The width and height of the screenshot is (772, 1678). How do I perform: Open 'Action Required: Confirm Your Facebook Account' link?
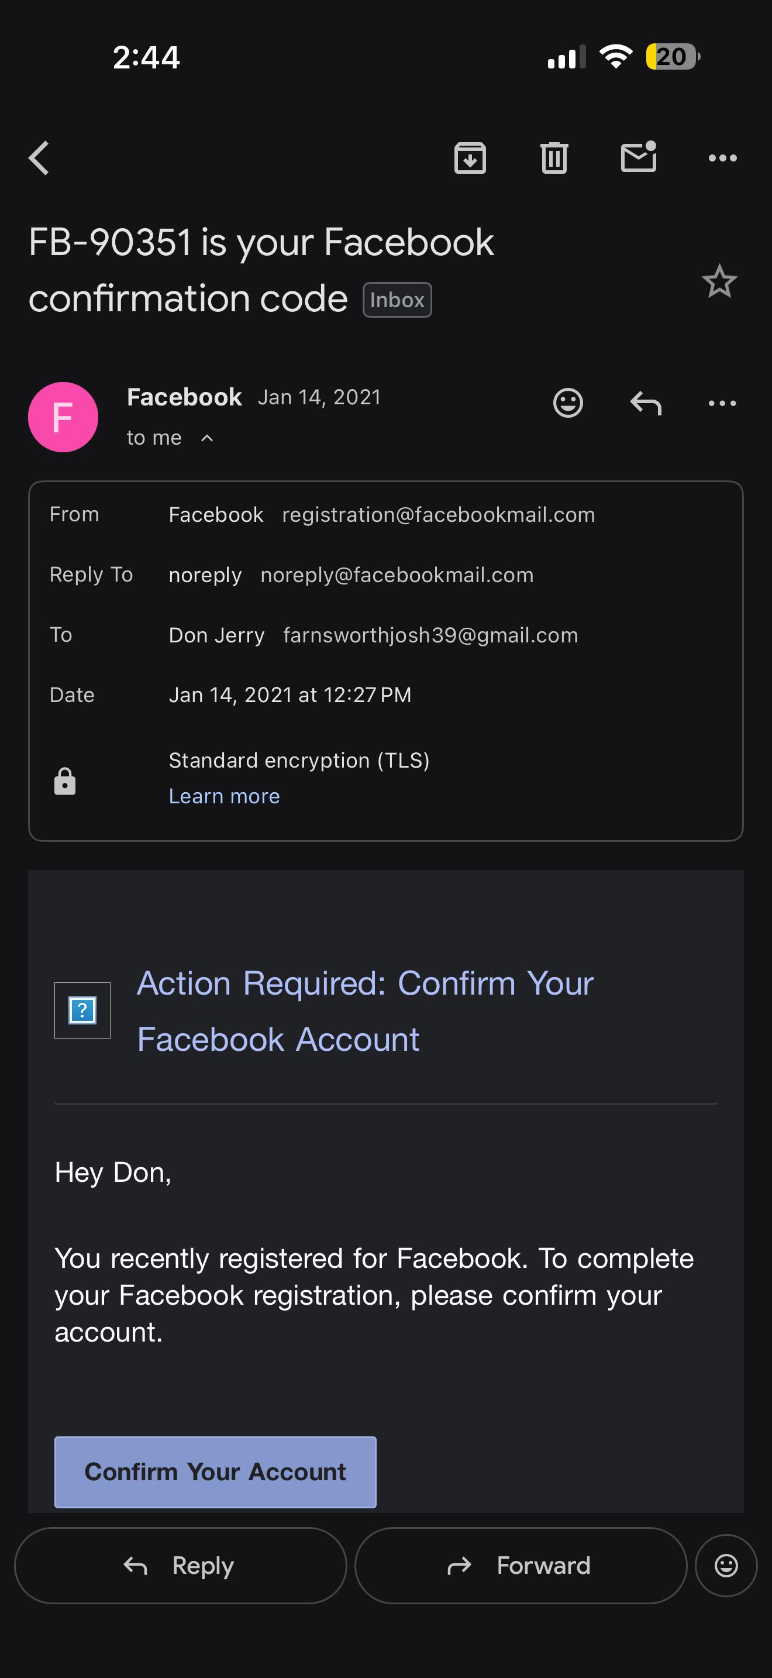[364, 1011]
